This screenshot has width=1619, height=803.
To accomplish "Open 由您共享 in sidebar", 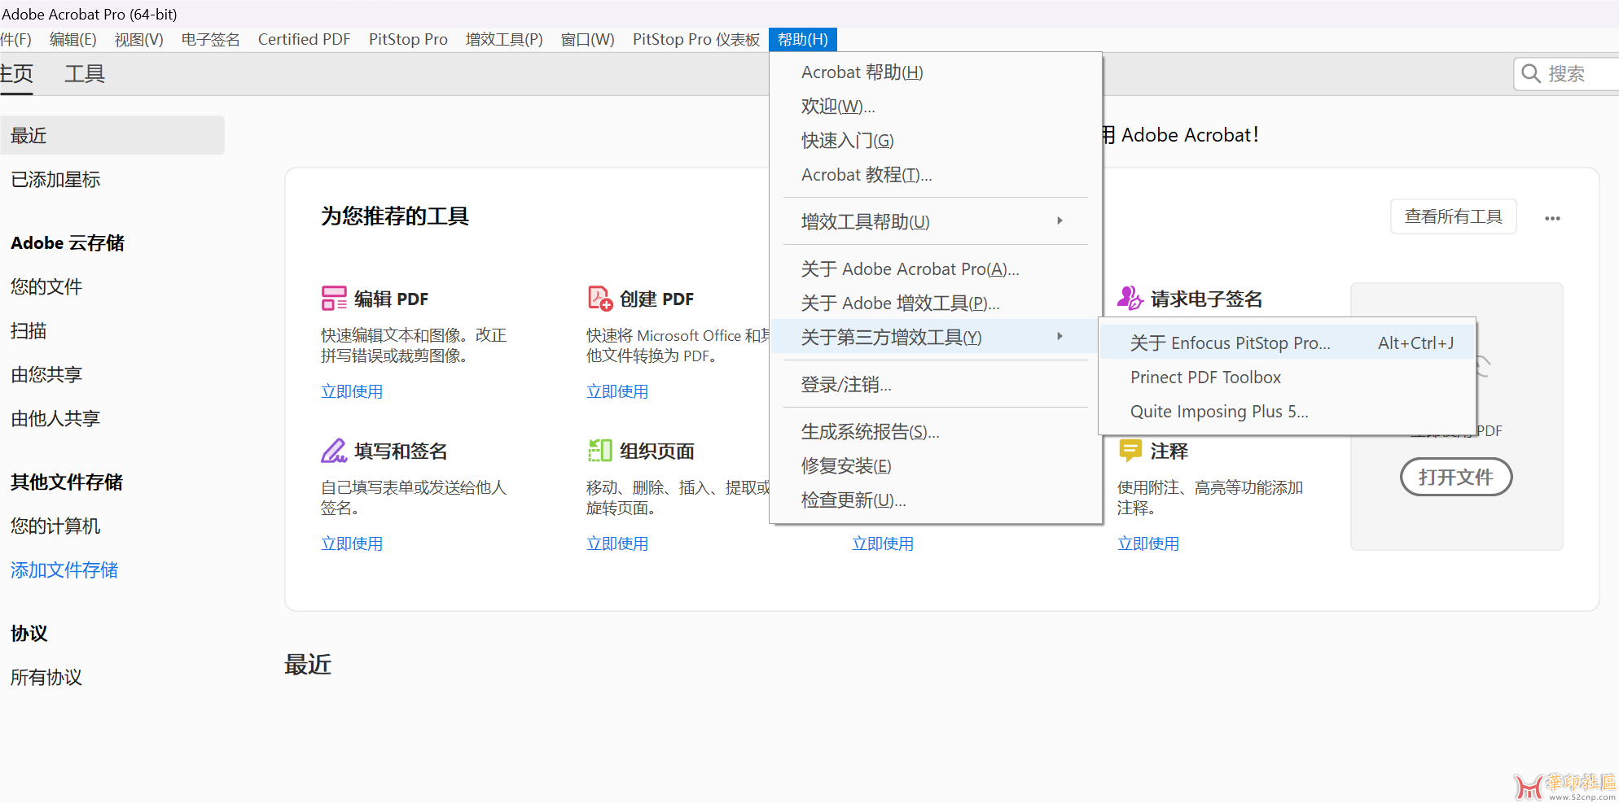I will pyautogui.click(x=46, y=375).
